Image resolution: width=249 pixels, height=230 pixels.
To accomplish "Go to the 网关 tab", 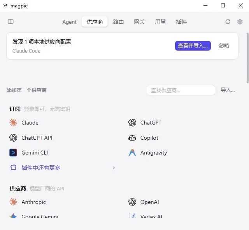I will point(139,22).
